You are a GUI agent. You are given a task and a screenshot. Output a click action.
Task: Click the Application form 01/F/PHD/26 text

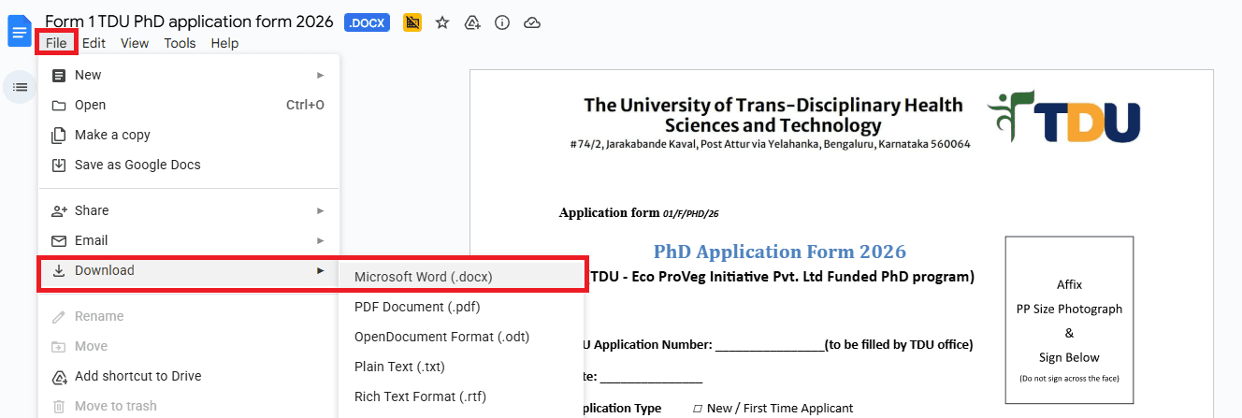click(639, 212)
